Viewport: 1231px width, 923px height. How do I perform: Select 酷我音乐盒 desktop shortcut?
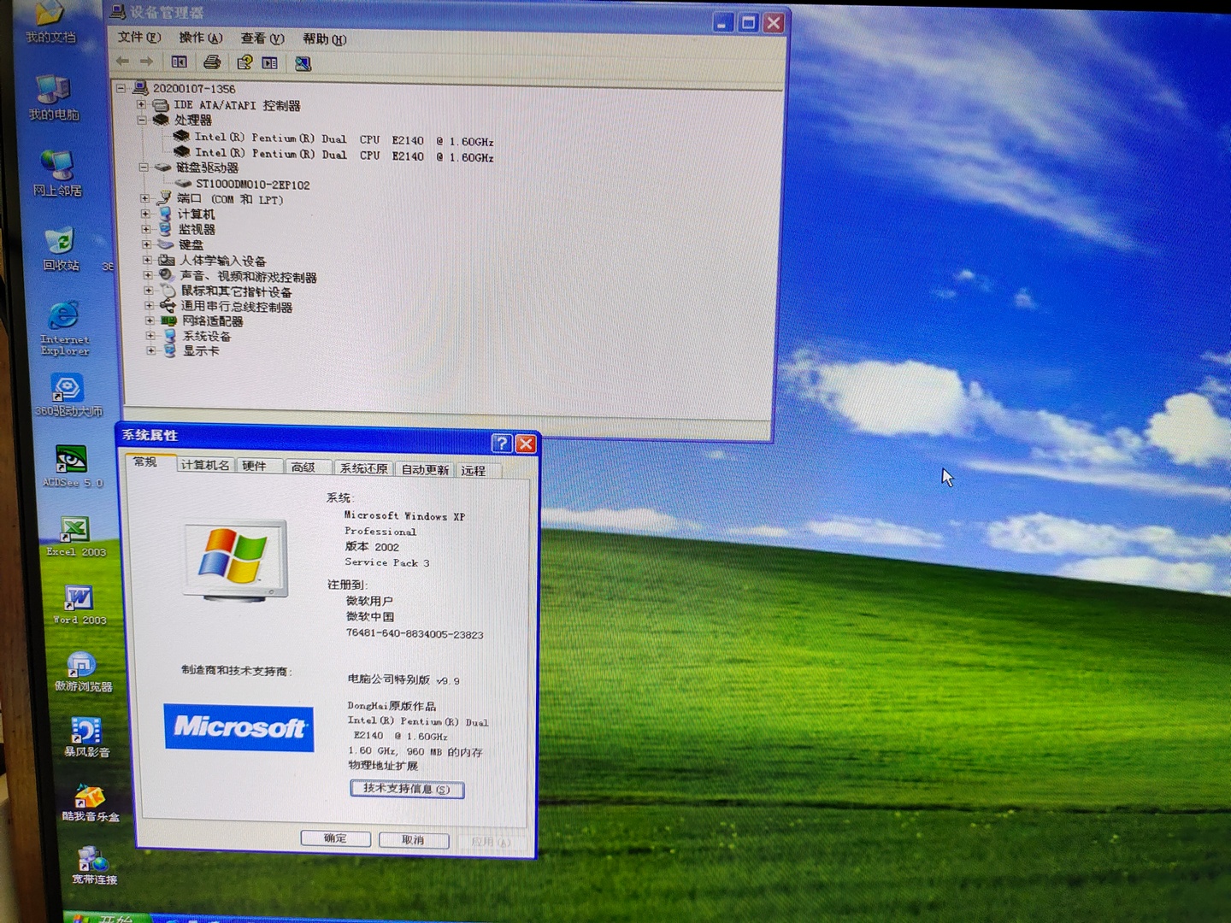tap(90, 803)
